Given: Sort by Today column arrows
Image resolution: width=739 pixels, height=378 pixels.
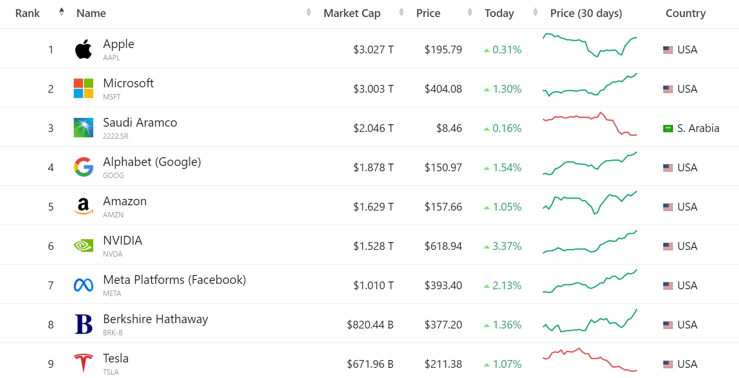Looking at the screenshot, I should pos(536,12).
